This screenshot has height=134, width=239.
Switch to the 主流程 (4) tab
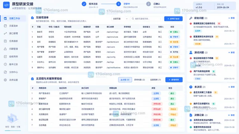pyautogui.click(x=125, y=80)
